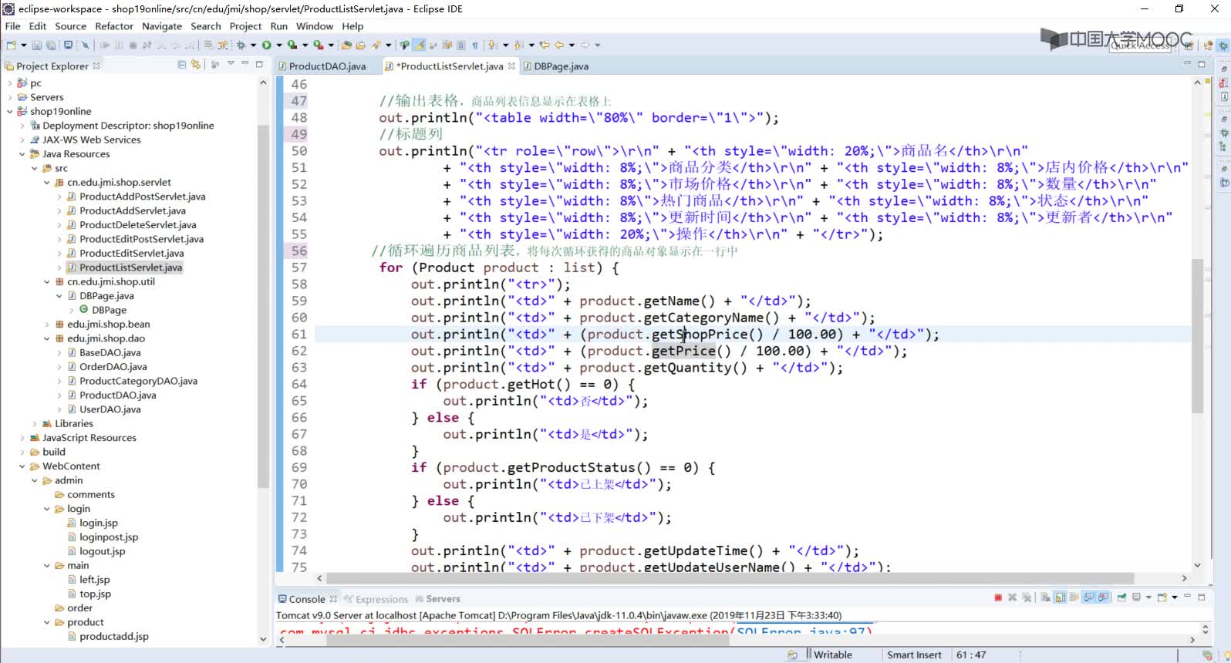Screen dimensions: 1231x663
Task: Click Remove All Terminated Launches icon
Action: [x=1027, y=597]
